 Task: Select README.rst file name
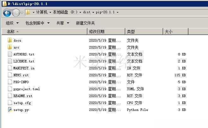[x=23, y=96]
